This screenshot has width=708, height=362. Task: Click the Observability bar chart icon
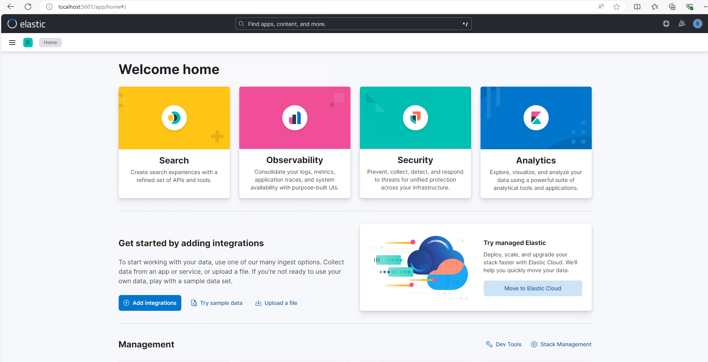(294, 118)
